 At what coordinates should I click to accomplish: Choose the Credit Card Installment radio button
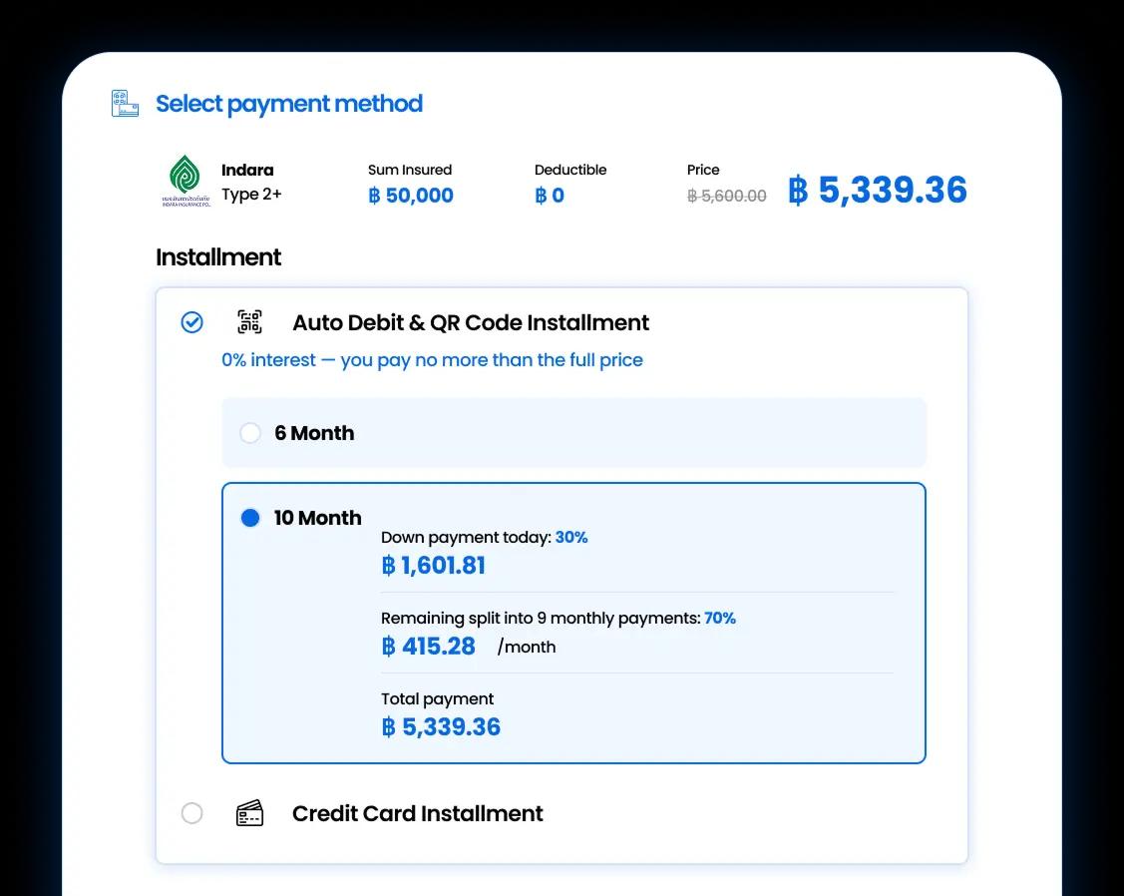coord(191,813)
